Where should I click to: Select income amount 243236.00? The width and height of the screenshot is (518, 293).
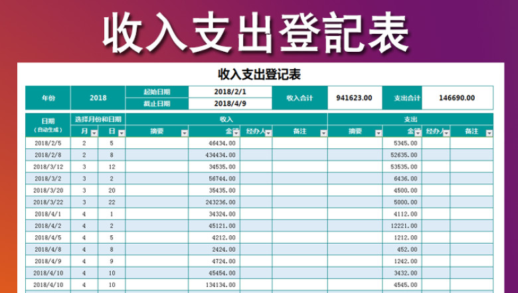click(x=214, y=202)
